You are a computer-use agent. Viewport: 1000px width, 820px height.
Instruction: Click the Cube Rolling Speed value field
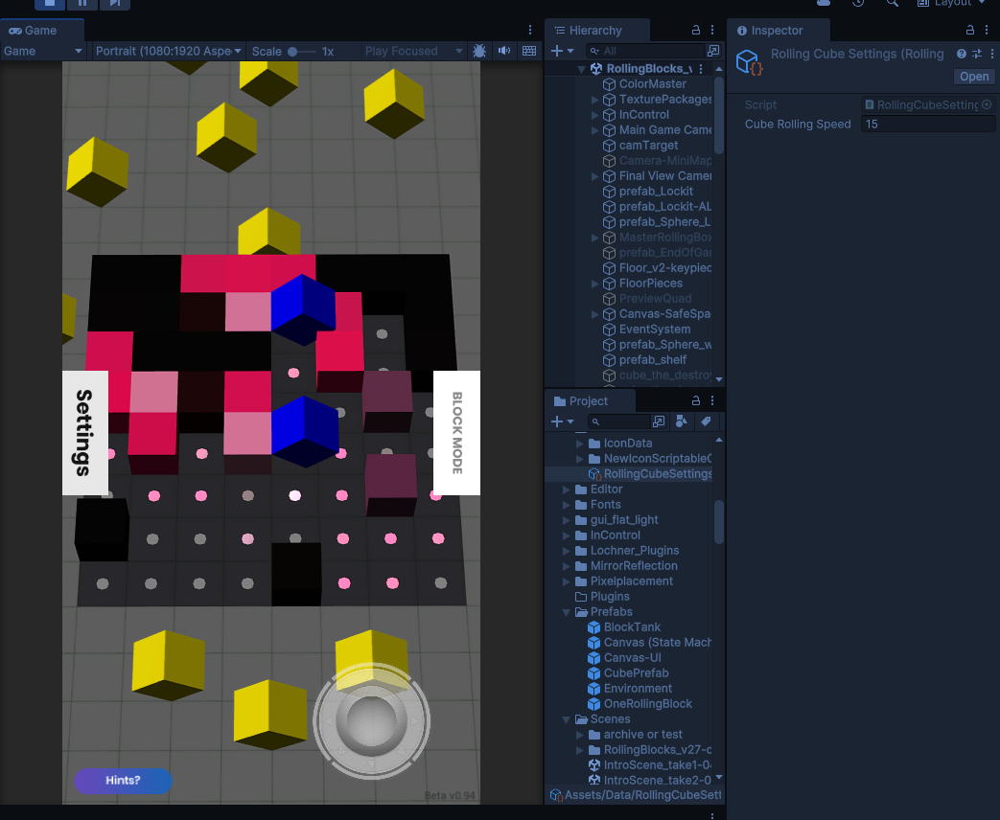click(x=927, y=125)
